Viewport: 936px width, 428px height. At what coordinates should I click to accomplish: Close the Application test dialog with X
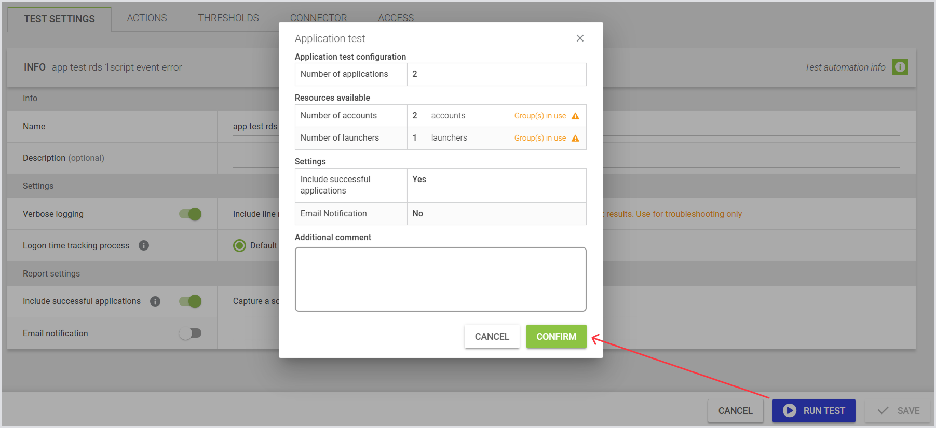click(580, 38)
